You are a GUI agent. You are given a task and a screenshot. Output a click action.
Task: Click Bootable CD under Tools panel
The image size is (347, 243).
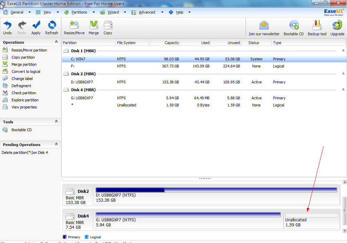21,130
